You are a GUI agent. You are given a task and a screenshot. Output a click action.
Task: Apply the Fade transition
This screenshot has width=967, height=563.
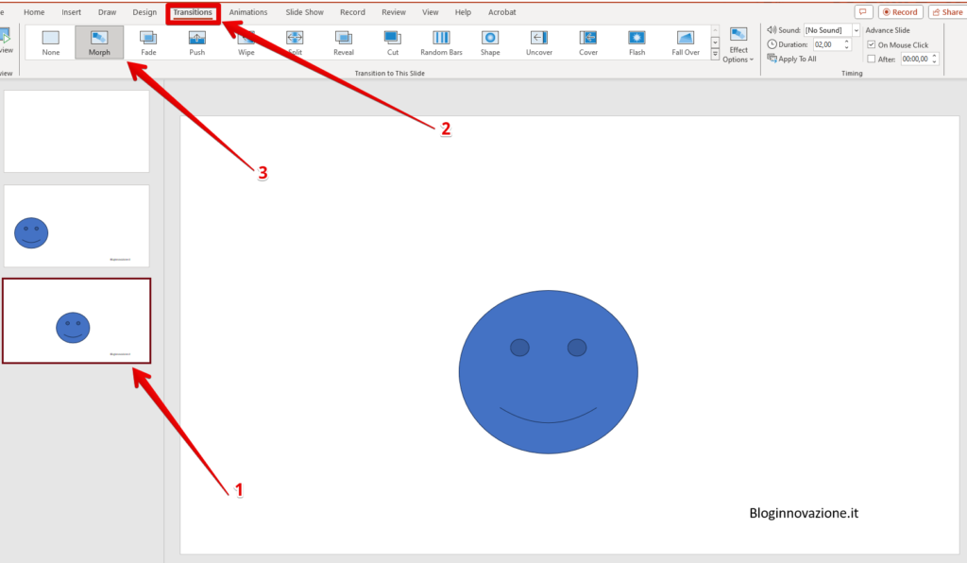(148, 43)
